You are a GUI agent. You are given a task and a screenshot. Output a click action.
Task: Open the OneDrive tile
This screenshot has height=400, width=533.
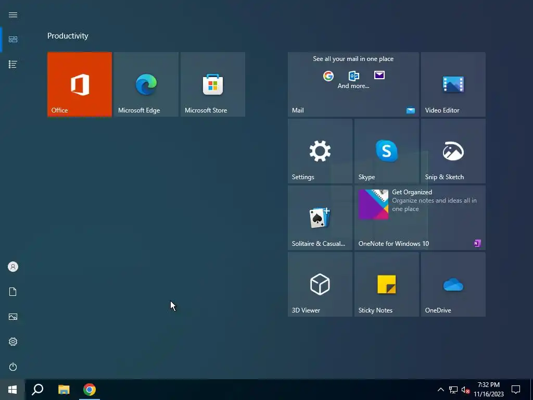[x=453, y=284]
